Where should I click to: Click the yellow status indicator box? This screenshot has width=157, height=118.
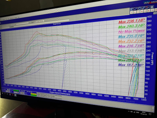pyautogui.click(x=34, y=94)
